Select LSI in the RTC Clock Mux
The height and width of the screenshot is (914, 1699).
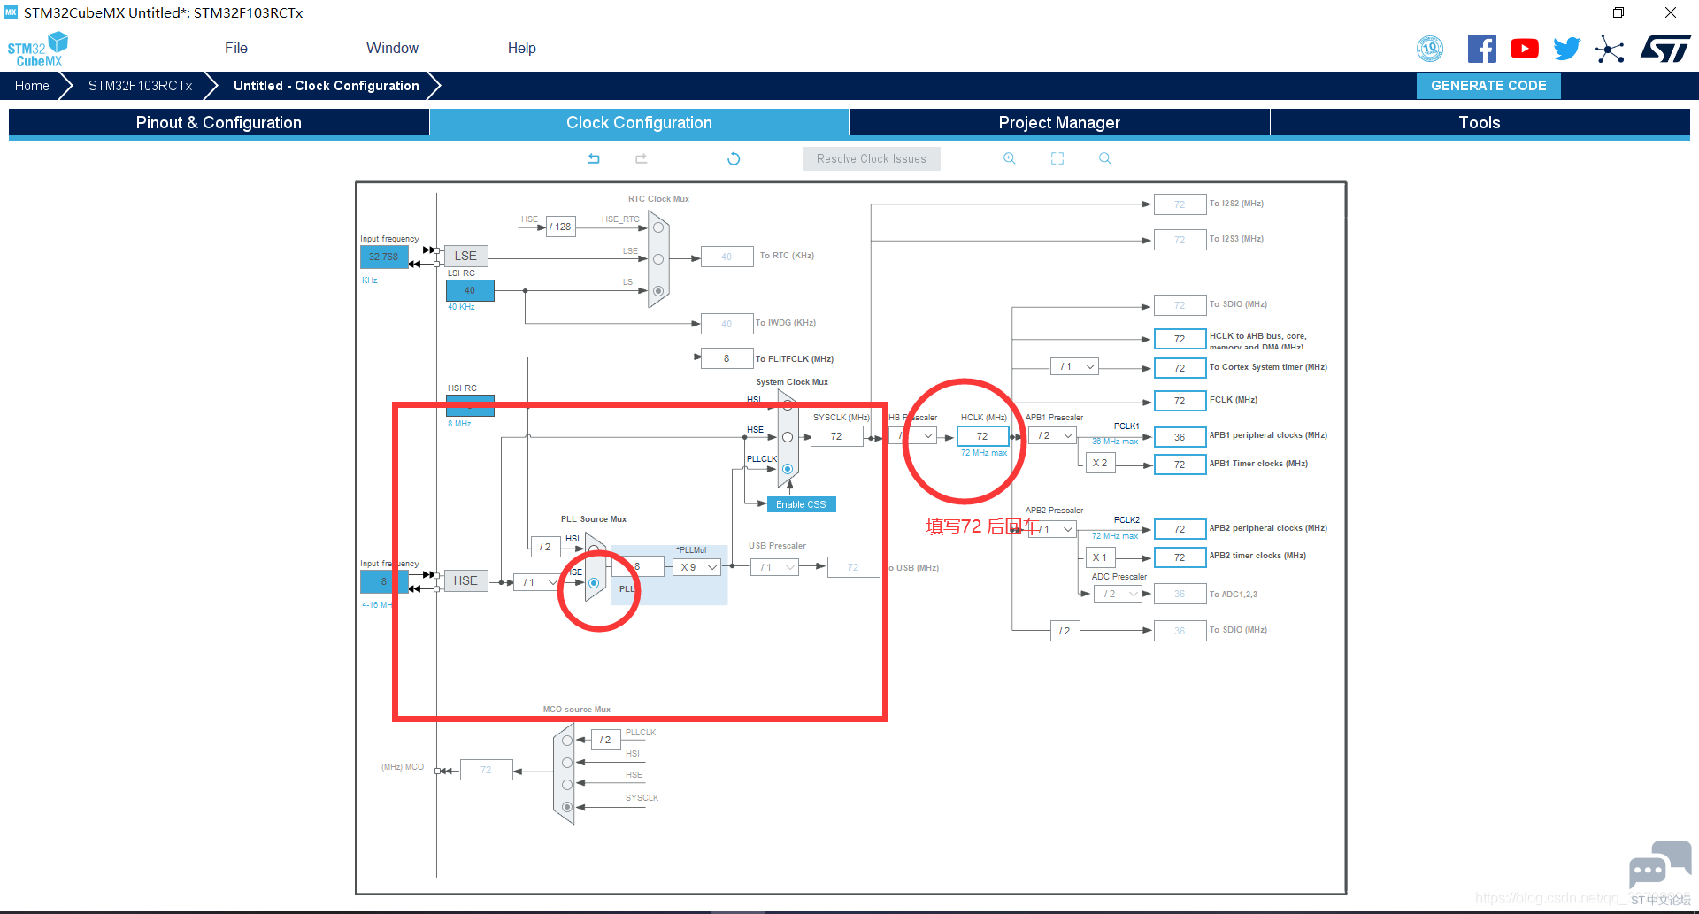pos(658,291)
